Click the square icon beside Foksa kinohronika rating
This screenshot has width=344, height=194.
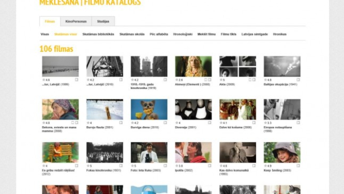(x=121, y=166)
